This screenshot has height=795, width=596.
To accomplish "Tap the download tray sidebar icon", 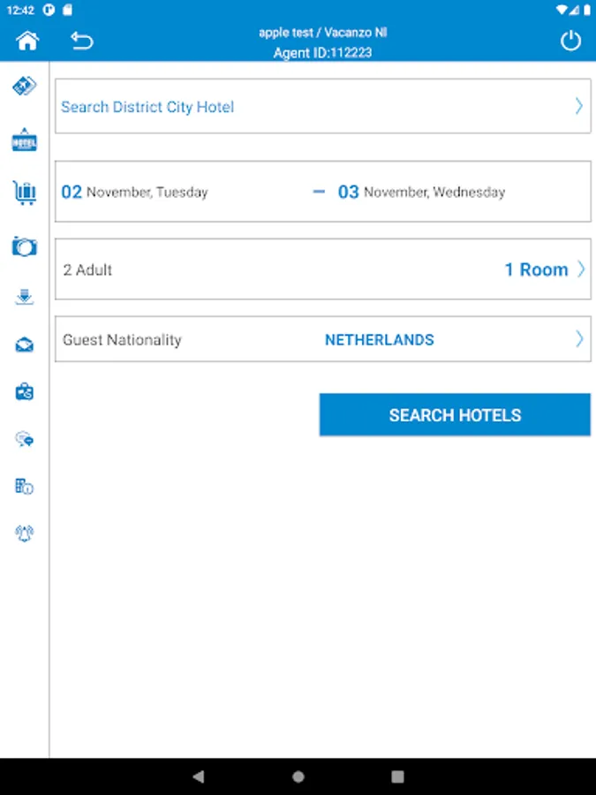I will (25, 297).
